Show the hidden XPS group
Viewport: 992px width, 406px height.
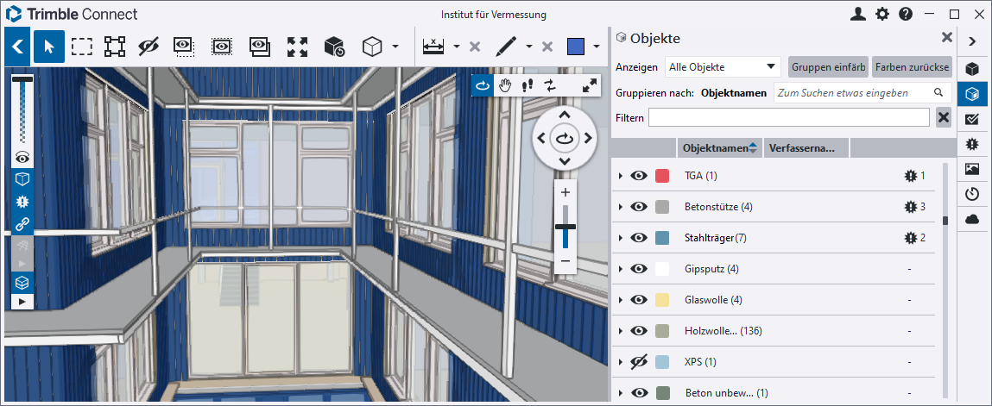[x=639, y=362]
